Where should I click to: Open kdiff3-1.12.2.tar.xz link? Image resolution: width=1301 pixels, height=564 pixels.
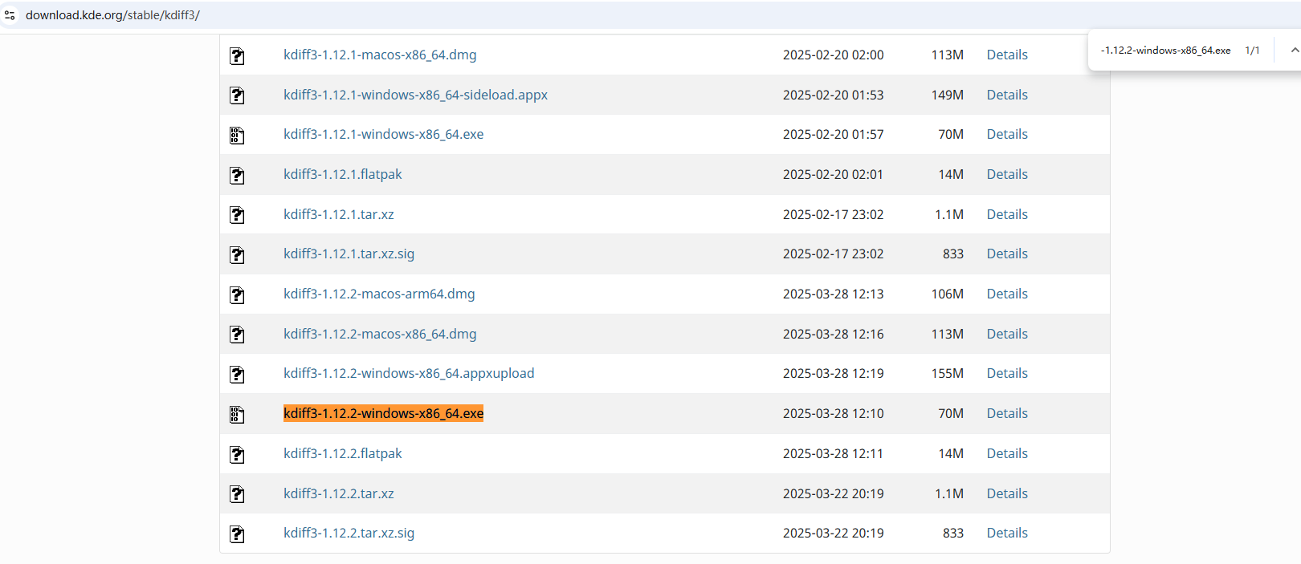tap(338, 493)
